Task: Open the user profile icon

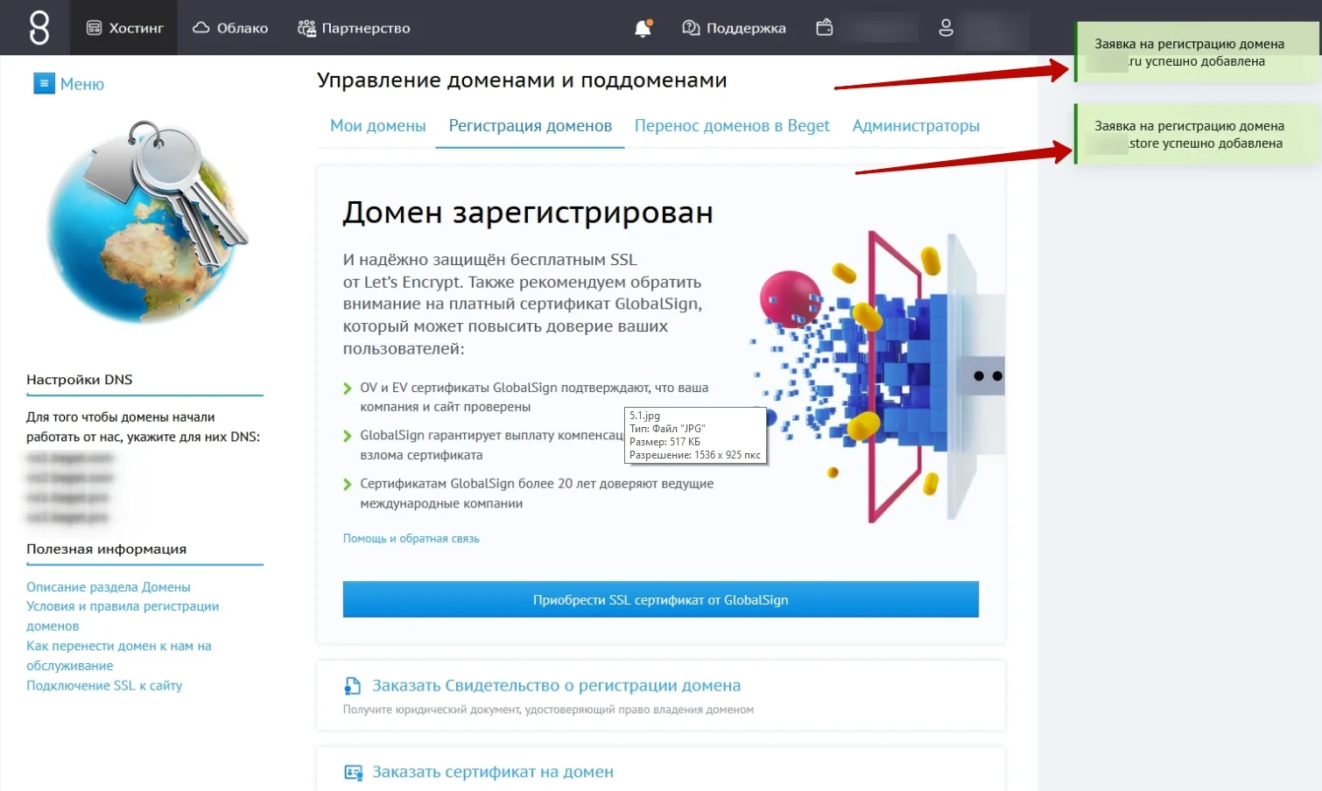Action: tap(946, 28)
